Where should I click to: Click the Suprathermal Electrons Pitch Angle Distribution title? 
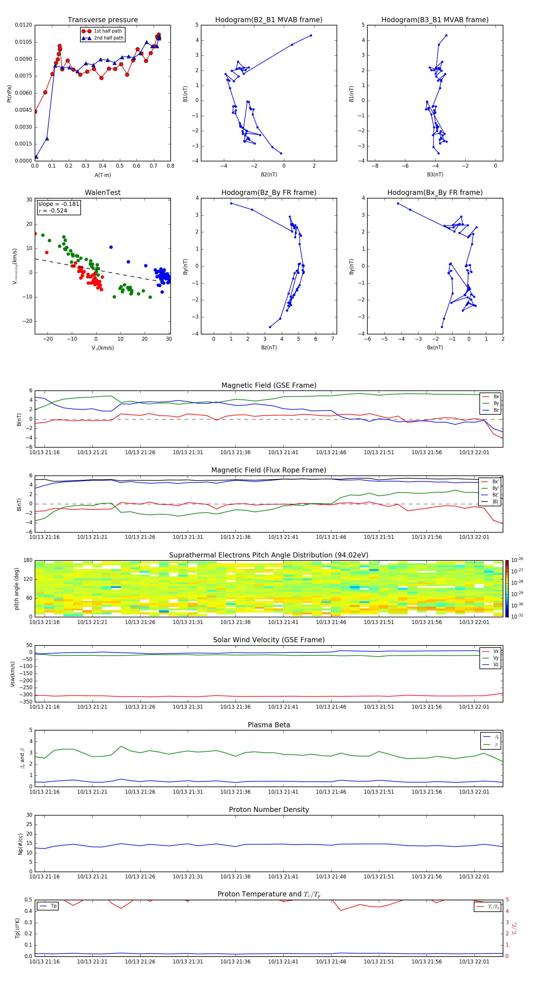coord(269,555)
